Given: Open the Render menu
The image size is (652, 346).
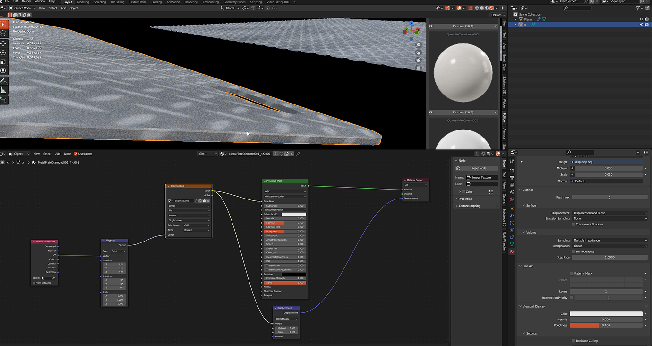Looking at the screenshot, I should (26, 2).
